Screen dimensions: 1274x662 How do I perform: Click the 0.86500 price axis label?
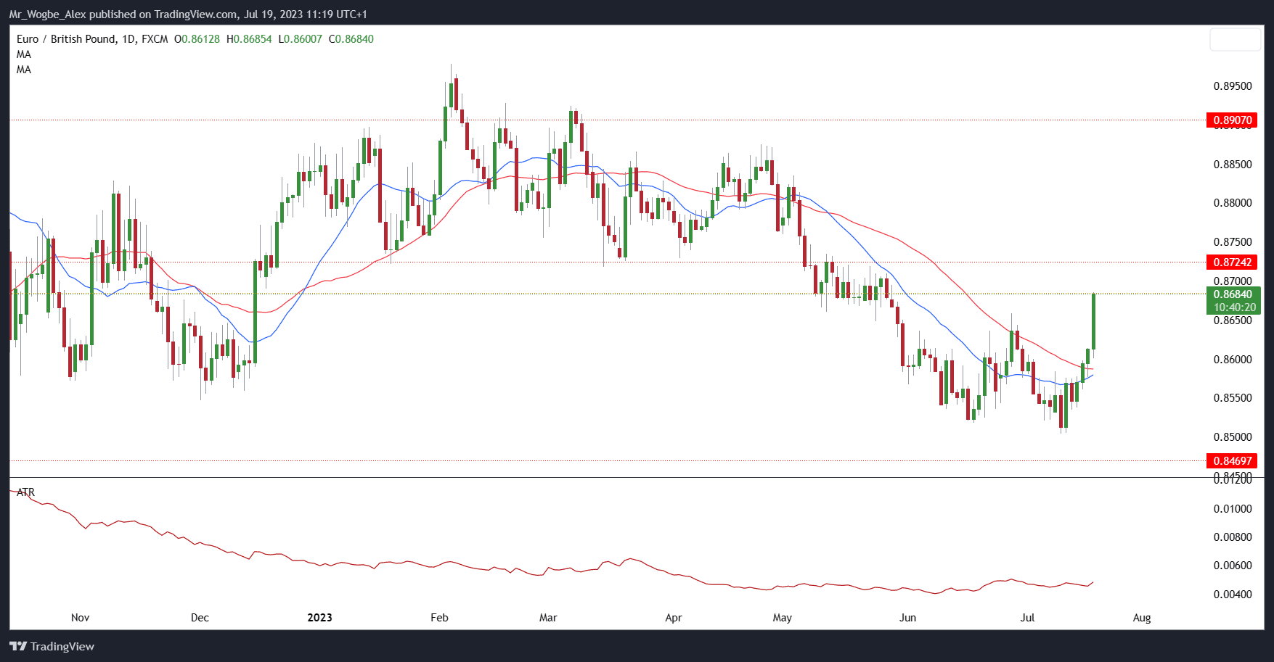(1233, 320)
